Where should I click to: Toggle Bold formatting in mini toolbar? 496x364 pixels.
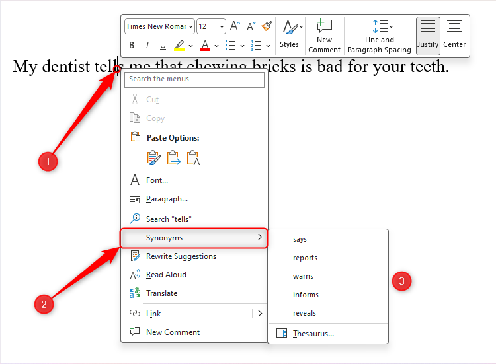click(x=132, y=45)
